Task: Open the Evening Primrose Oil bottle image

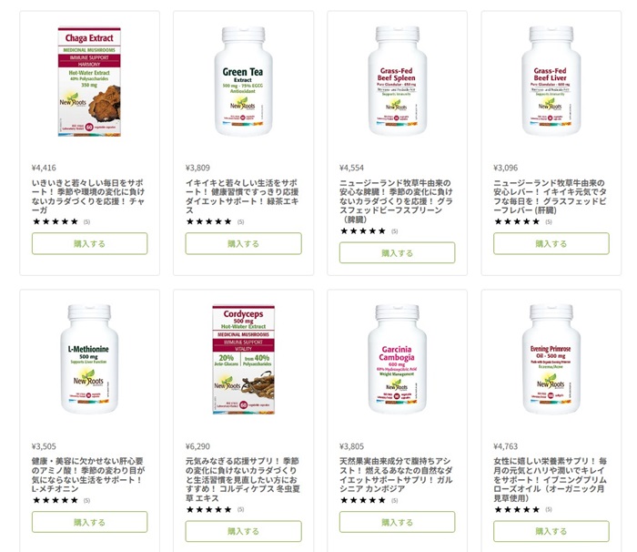Action: pyautogui.click(x=551, y=359)
